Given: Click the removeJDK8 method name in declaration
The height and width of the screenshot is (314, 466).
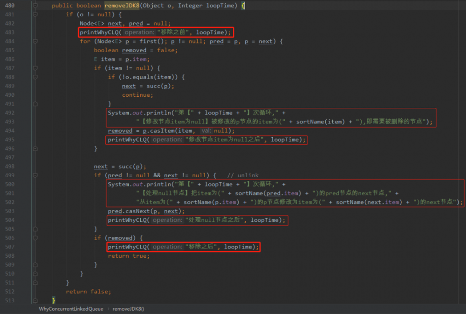Looking at the screenshot, I should 122,5.
